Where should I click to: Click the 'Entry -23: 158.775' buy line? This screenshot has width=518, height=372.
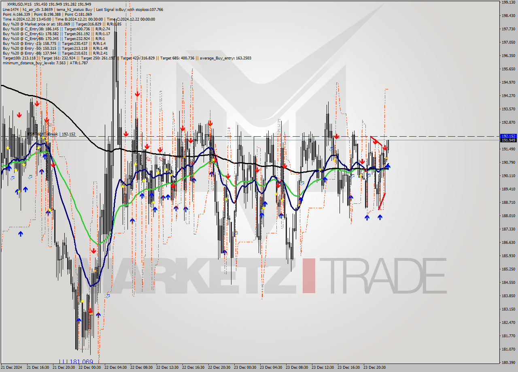pos(54,43)
